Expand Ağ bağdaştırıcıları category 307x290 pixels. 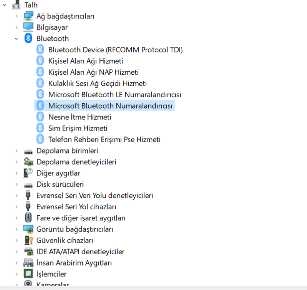tap(16, 16)
